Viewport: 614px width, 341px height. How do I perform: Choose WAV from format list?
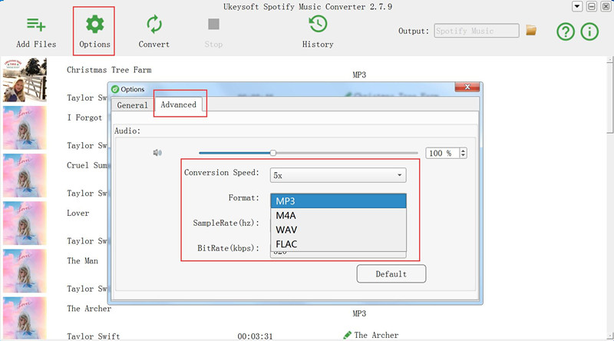click(x=338, y=230)
